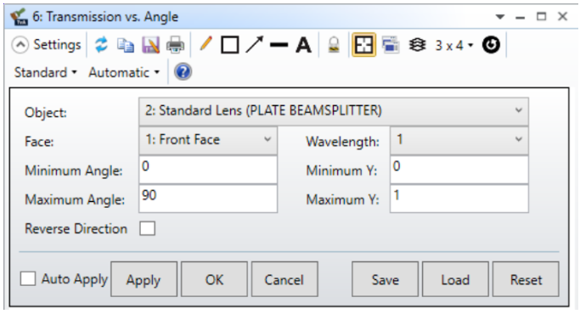This screenshot has height=314, width=580.
Task: Select the rectangle drawing tool
Action: click(x=229, y=45)
